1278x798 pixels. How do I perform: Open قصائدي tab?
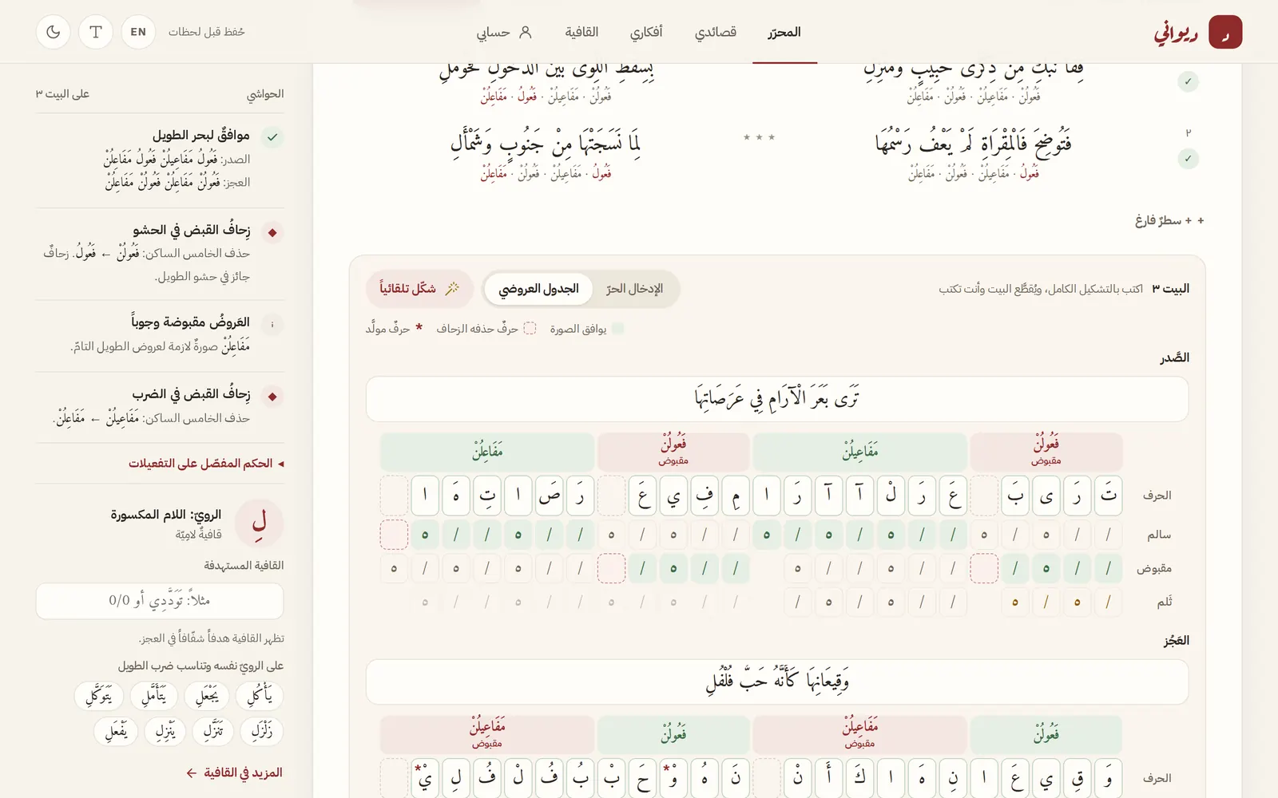[716, 32]
